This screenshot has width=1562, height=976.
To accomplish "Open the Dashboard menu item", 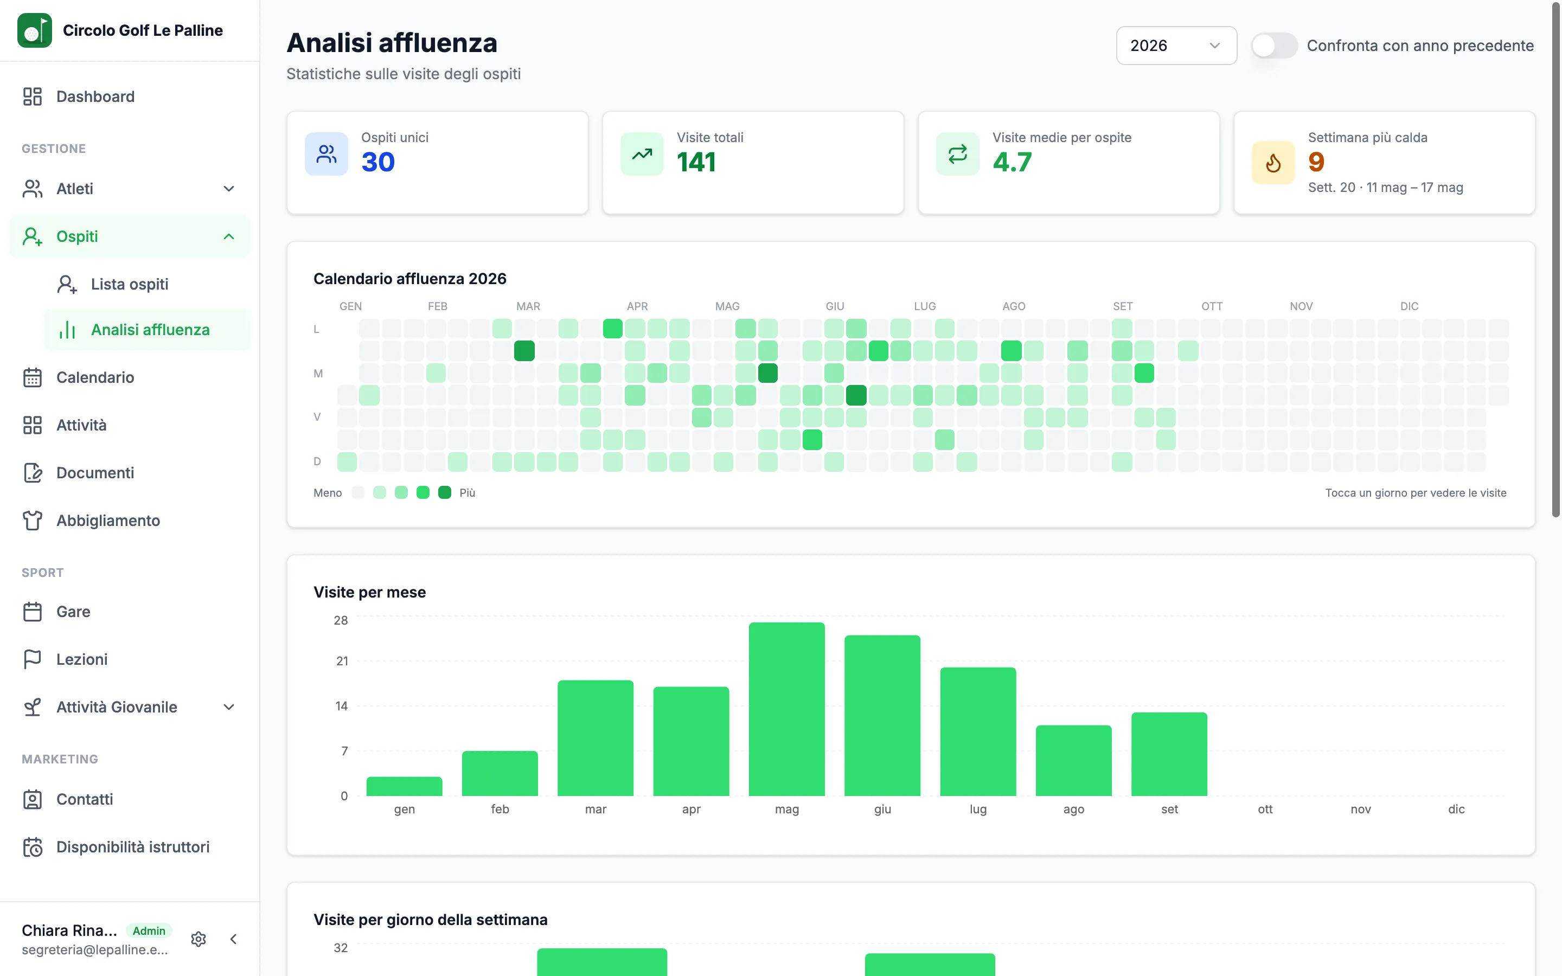I will click(130, 96).
